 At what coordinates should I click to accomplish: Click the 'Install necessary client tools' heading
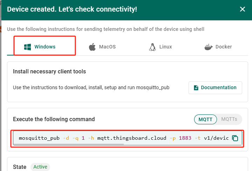[x=49, y=71]
